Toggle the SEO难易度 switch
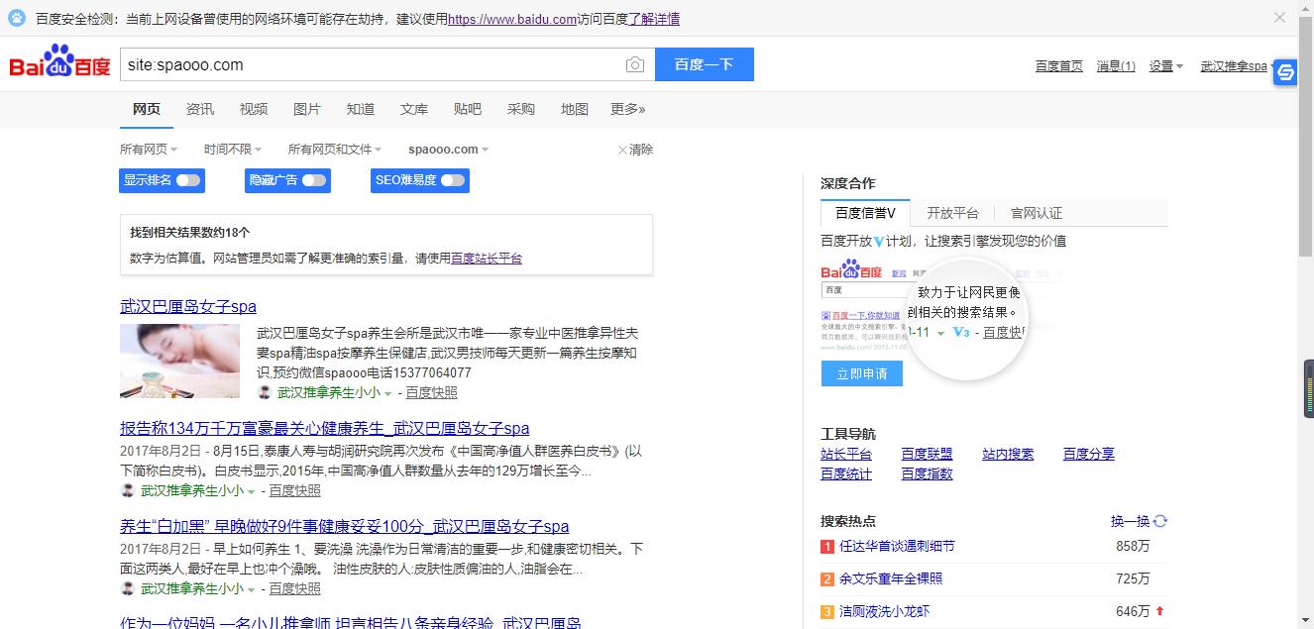Screen dimensions: 1314x629 tap(453, 180)
